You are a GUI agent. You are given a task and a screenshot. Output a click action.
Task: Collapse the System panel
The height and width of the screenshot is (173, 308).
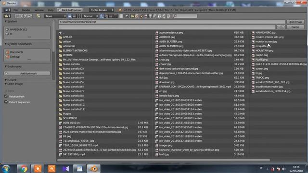[x=6, y=21]
